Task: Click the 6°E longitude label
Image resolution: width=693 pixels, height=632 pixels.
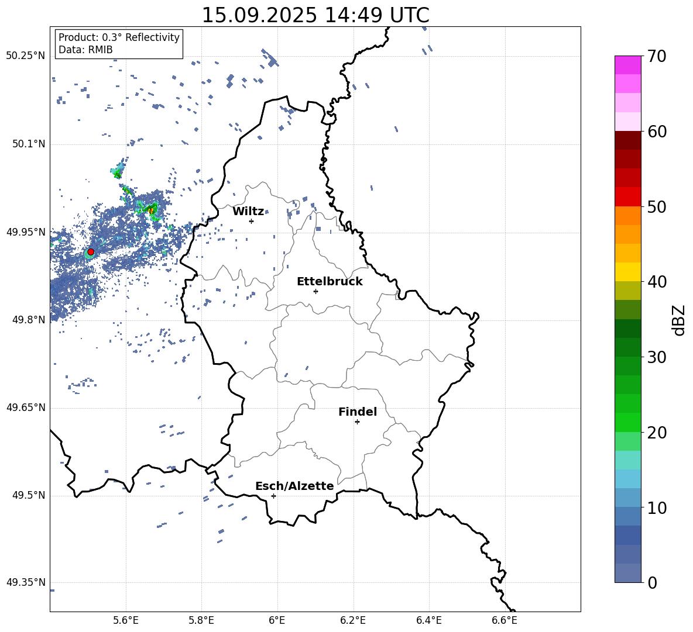Action: 277,620
